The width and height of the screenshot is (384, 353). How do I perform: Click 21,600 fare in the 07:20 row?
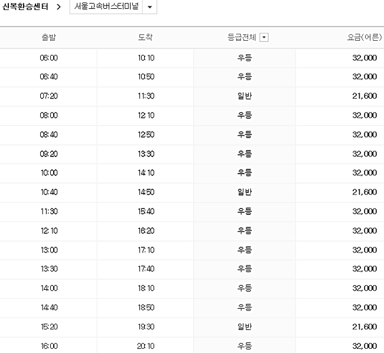(x=365, y=96)
